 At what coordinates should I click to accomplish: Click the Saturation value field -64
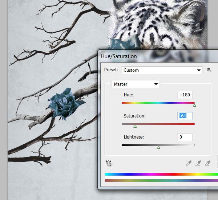185,116
